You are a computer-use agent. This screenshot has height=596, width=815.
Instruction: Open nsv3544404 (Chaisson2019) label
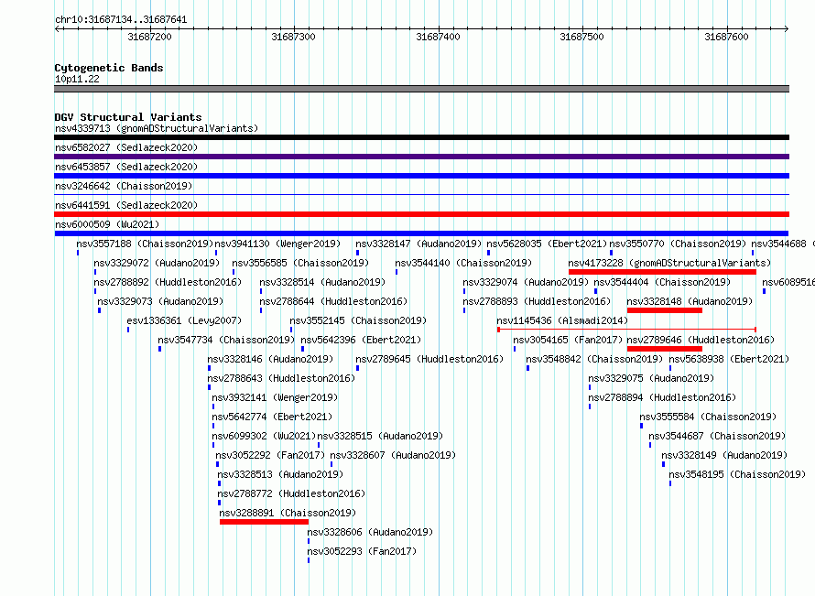[x=662, y=282]
